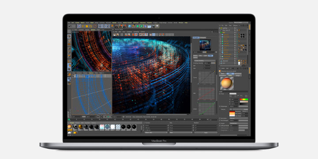
Task: Select the Scale tool
Action: [87, 26]
